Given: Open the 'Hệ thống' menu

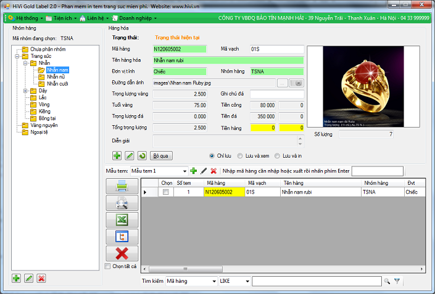Looking at the screenshot, I should (22, 18).
